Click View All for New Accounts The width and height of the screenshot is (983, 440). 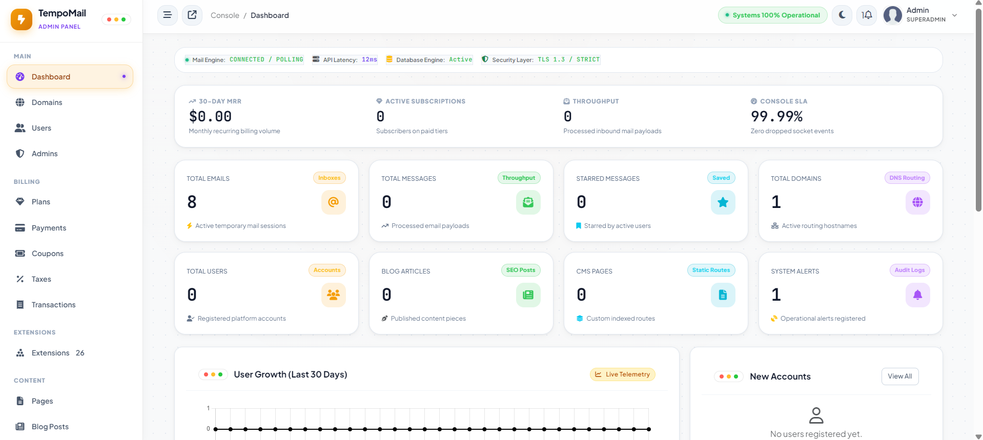(x=900, y=376)
